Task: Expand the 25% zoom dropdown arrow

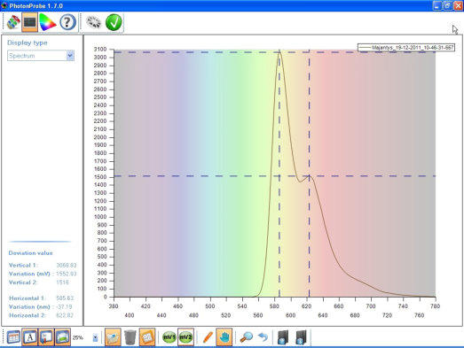Action: click(x=95, y=337)
